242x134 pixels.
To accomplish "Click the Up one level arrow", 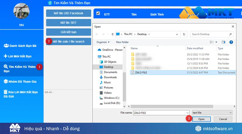I will 112,34.
